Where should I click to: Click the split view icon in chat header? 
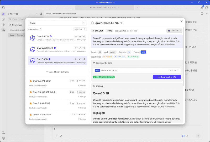pyautogui.click(x=202, y=14)
